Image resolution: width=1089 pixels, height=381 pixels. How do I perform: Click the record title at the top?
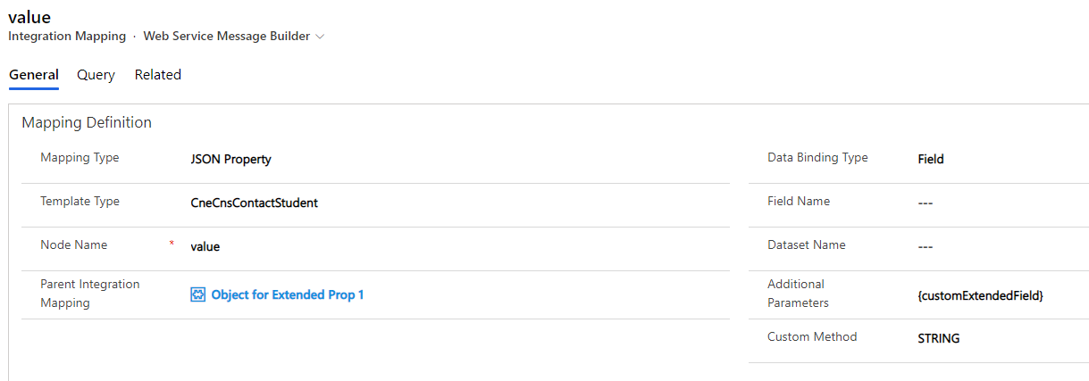coord(29,16)
